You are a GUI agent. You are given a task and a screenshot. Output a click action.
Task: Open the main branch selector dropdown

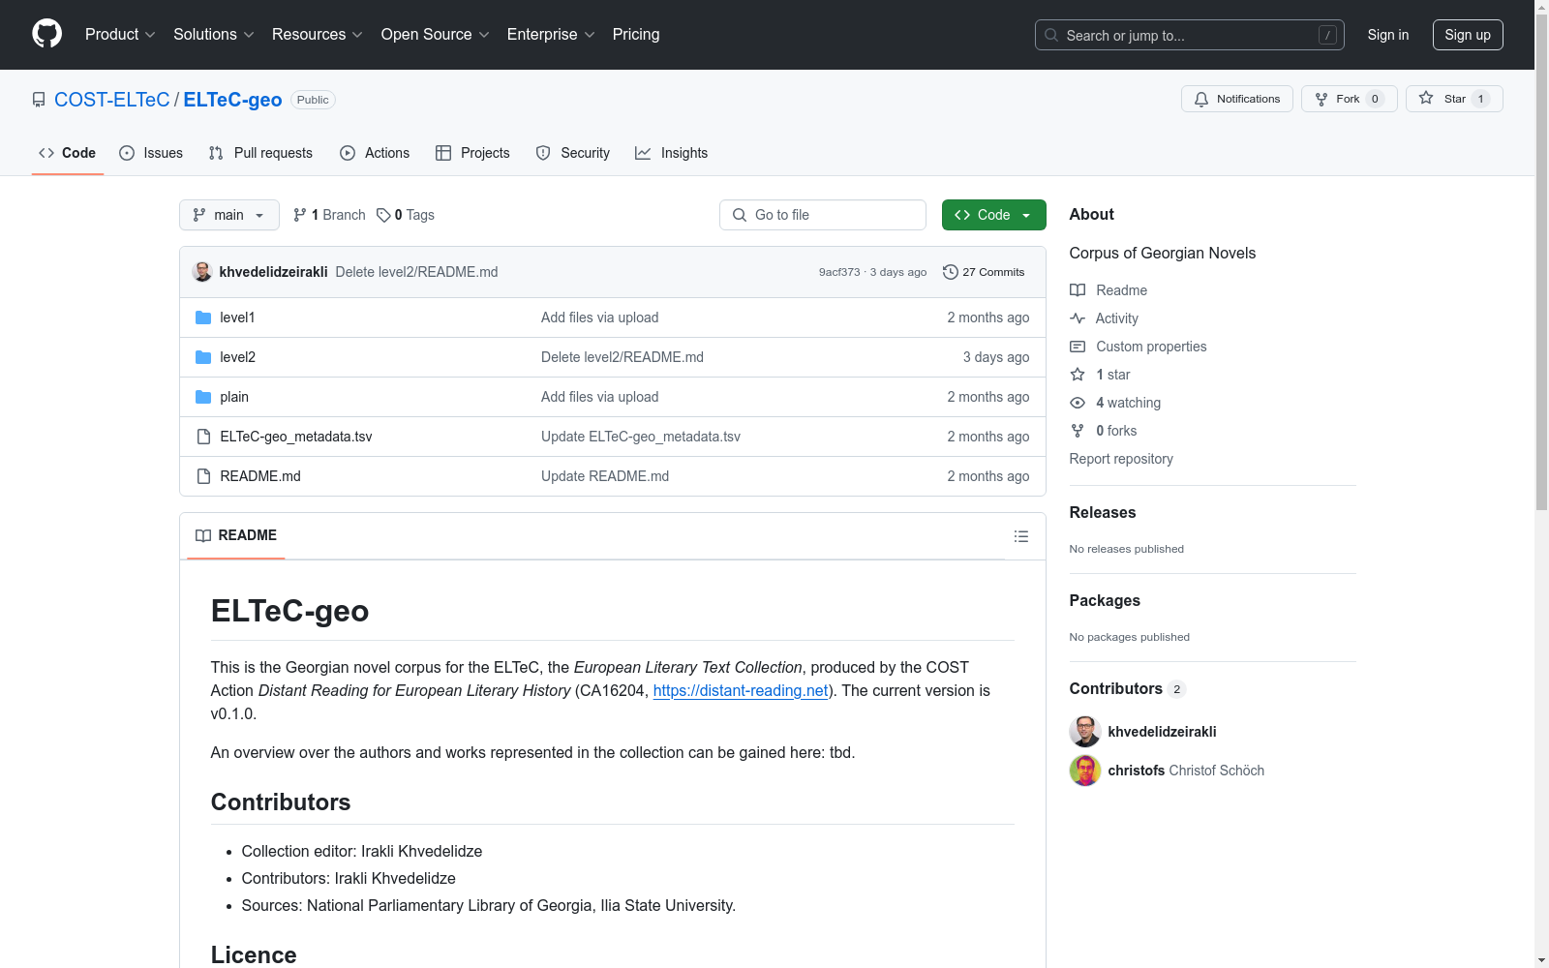[229, 215]
